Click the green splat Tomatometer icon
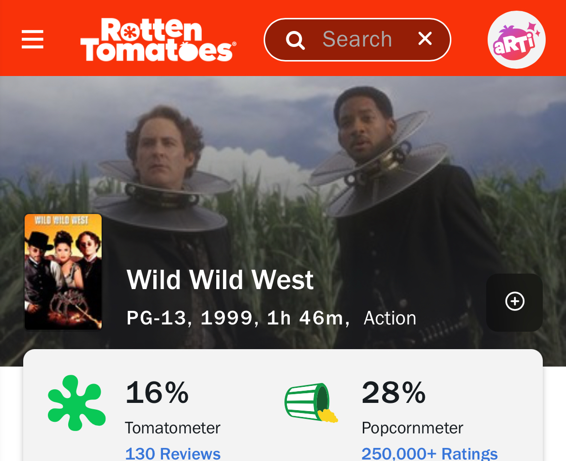 click(x=76, y=403)
